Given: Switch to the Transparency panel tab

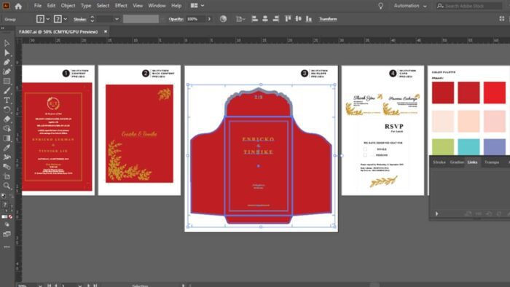Looking at the screenshot, I should 492,162.
